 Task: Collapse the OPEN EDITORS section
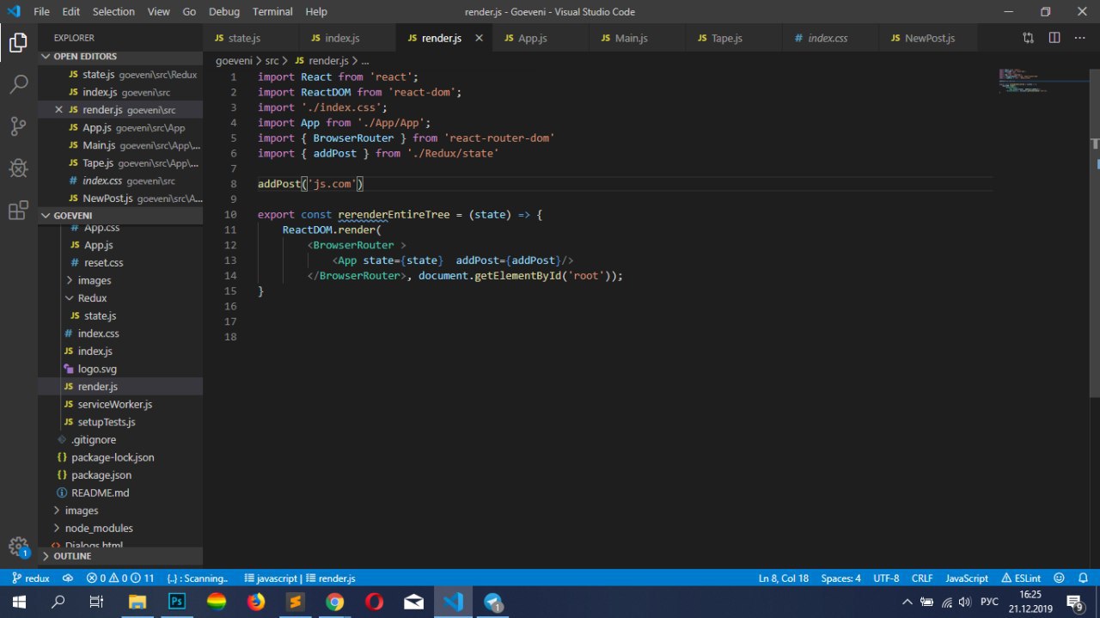click(x=84, y=57)
